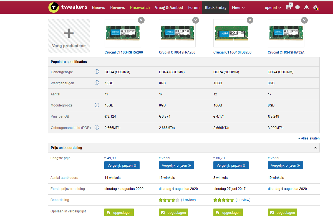Open the notifications bell icon

306,7
